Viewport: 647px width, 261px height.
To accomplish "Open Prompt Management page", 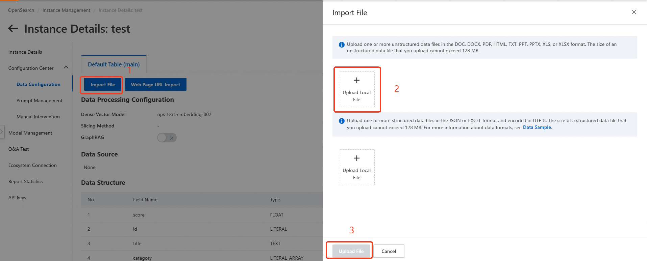I will (40, 100).
